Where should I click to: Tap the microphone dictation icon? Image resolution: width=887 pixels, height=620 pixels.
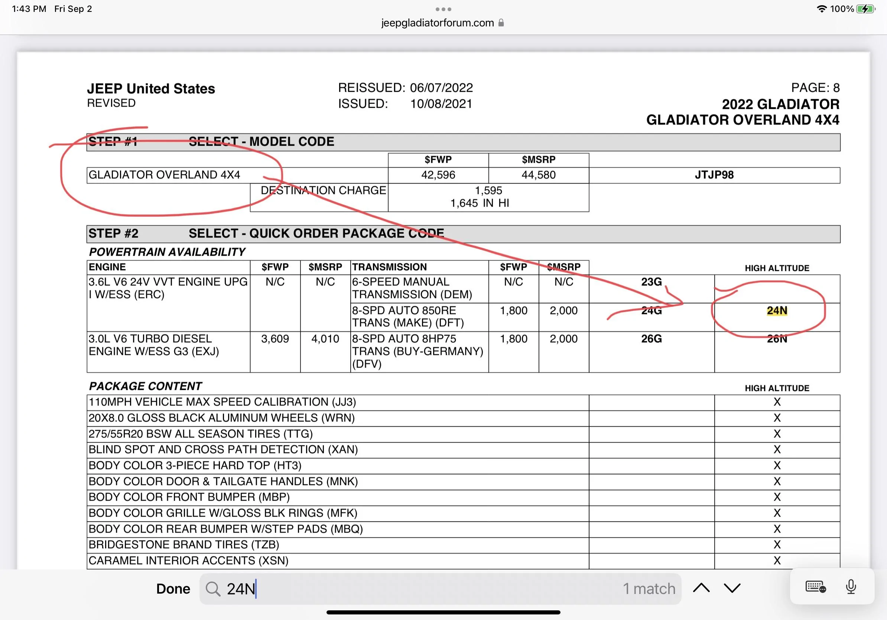pos(851,587)
